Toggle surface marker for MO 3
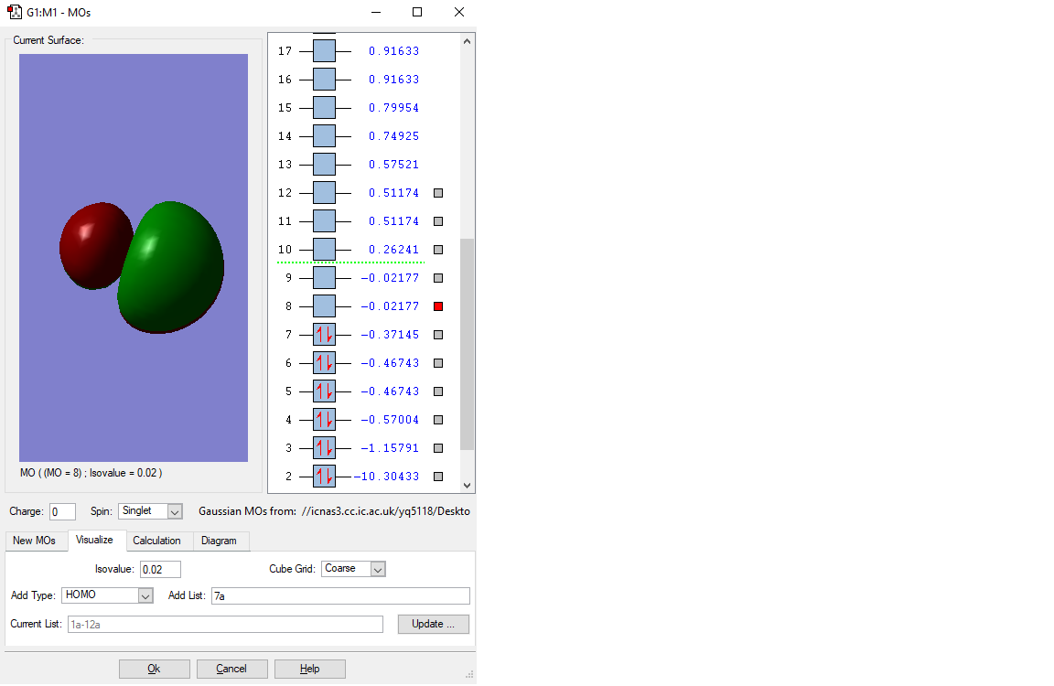Viewport: 1054px width, 686px height. [x=438, y=448]
